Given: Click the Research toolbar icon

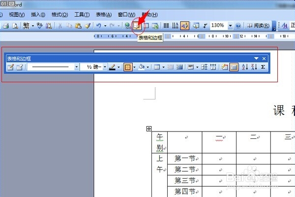Looking at the screenshot, I should 49,26.
